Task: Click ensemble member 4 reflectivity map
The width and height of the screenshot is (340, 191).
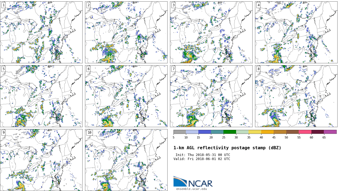Action: point(296,32)
